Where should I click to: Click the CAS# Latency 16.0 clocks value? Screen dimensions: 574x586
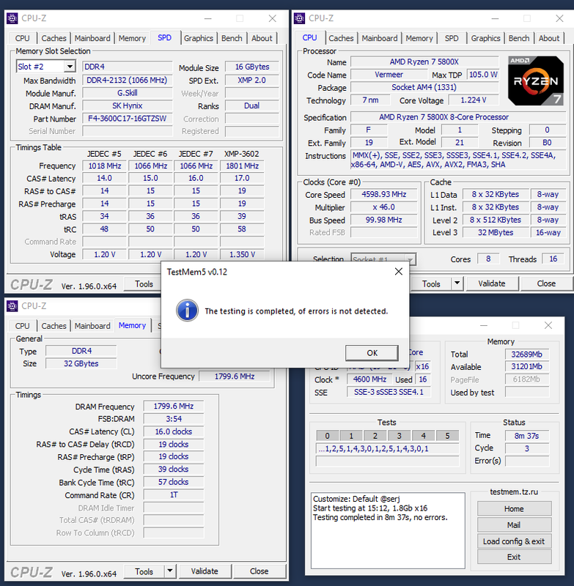point(174,431)
